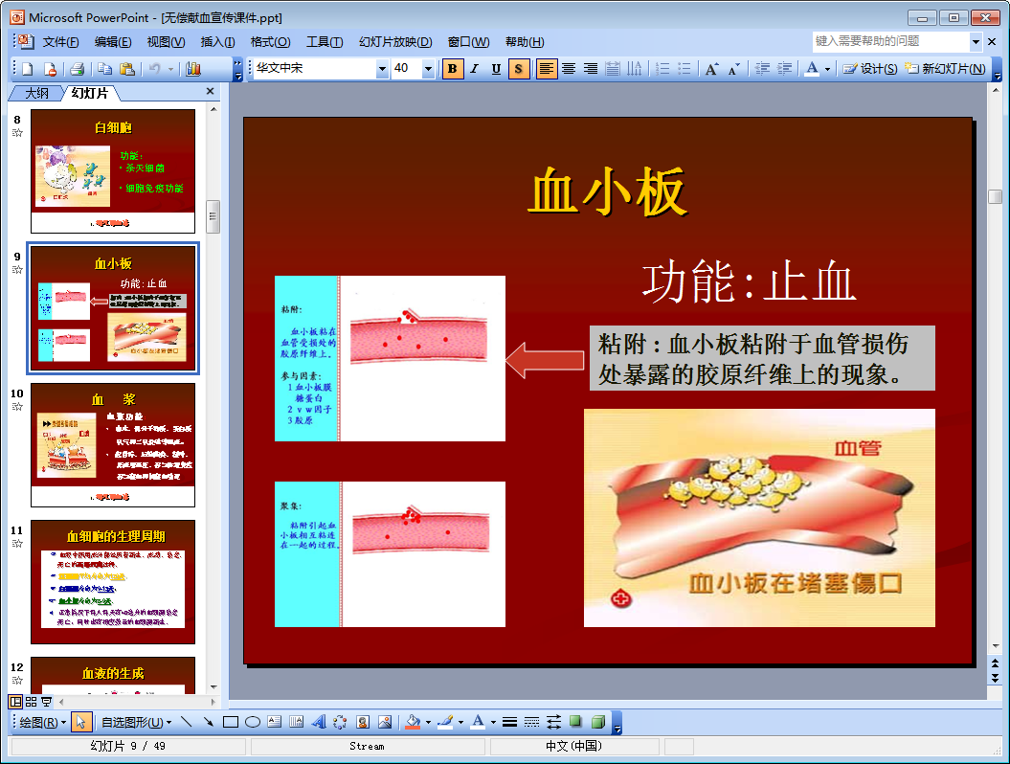The height and width of the screenshot is (764, 1010).
Task: Select slide 10 血浆 thumbnail
Action: tap(113, 445)
